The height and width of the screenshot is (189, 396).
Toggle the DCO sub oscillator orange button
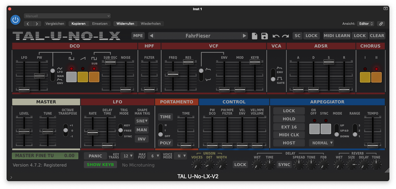94,77
